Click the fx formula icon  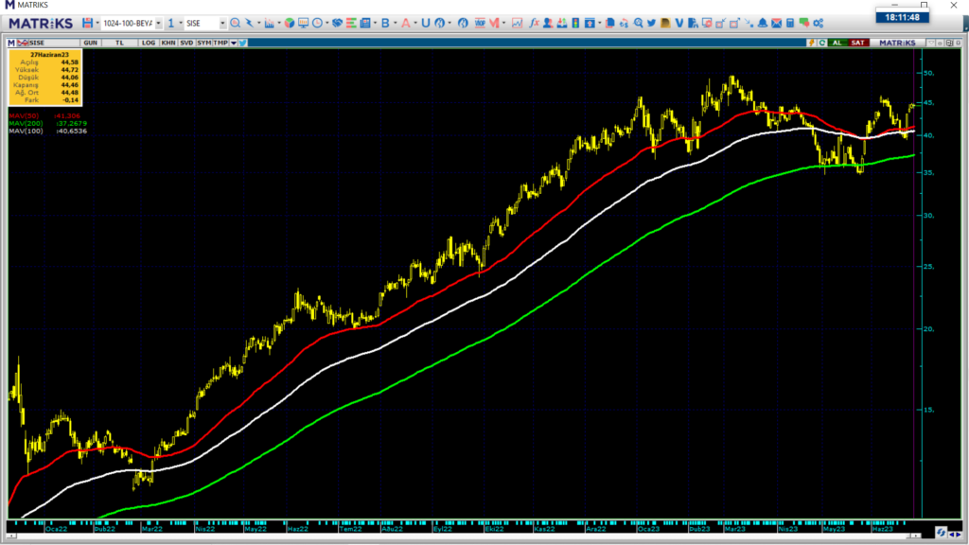535,23
